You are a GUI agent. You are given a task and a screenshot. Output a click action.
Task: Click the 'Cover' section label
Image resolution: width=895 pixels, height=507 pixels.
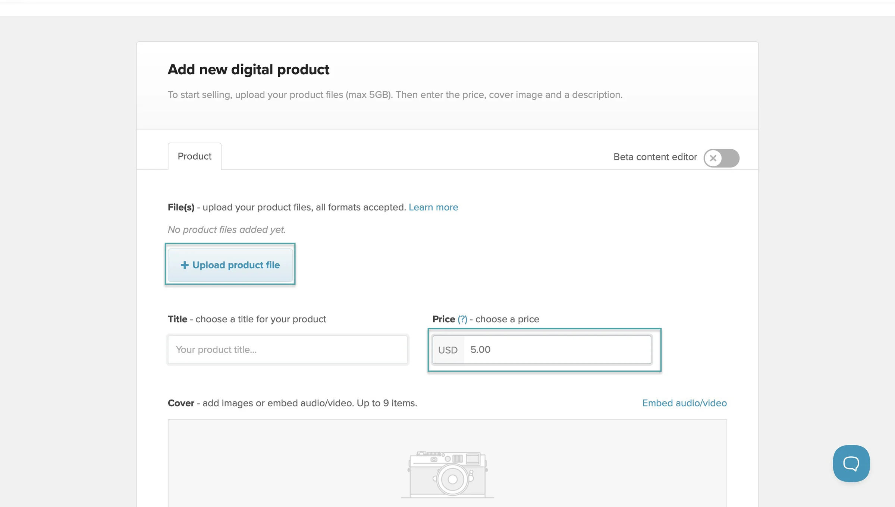click(x=181, y=403)
